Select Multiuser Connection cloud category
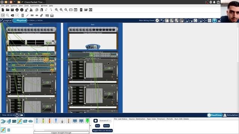This screenshot has height=134, width=239. (31, 121)
